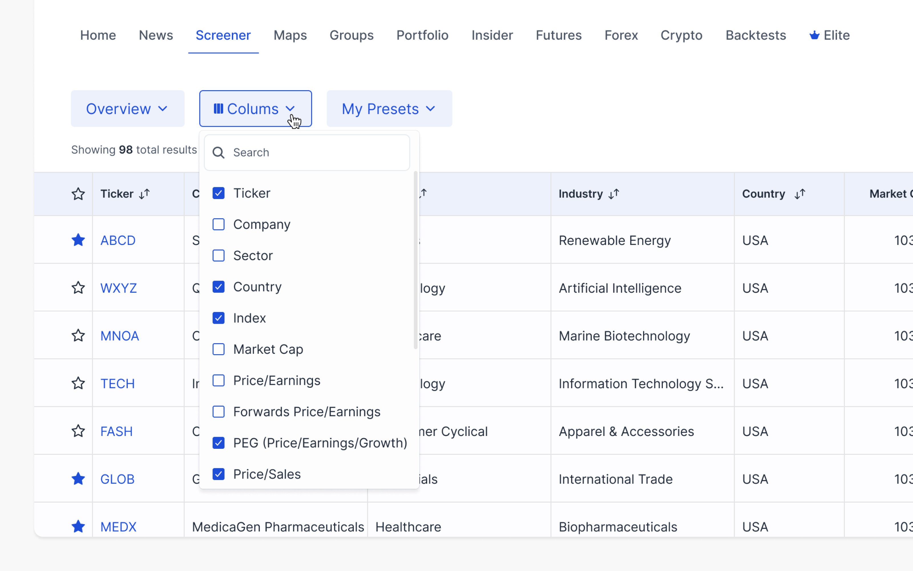Screen dimensions: 913x571
Task: Switch to the Groups tab
Action: tap(352, 35)
